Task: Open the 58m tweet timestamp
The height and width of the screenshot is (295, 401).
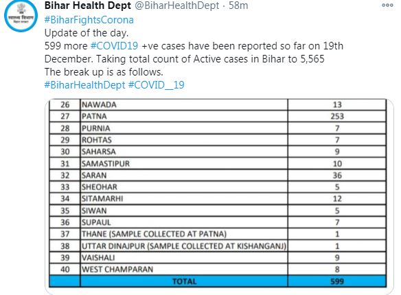Action: click(238, 5)
